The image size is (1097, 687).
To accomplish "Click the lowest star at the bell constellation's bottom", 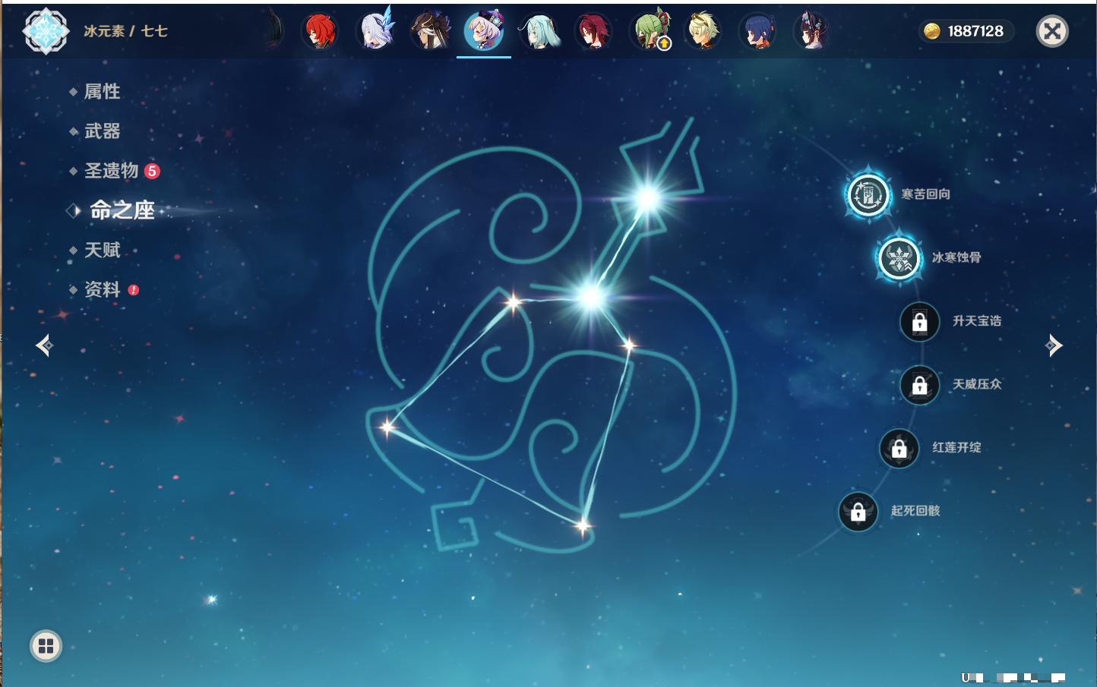I will point(583,525).
